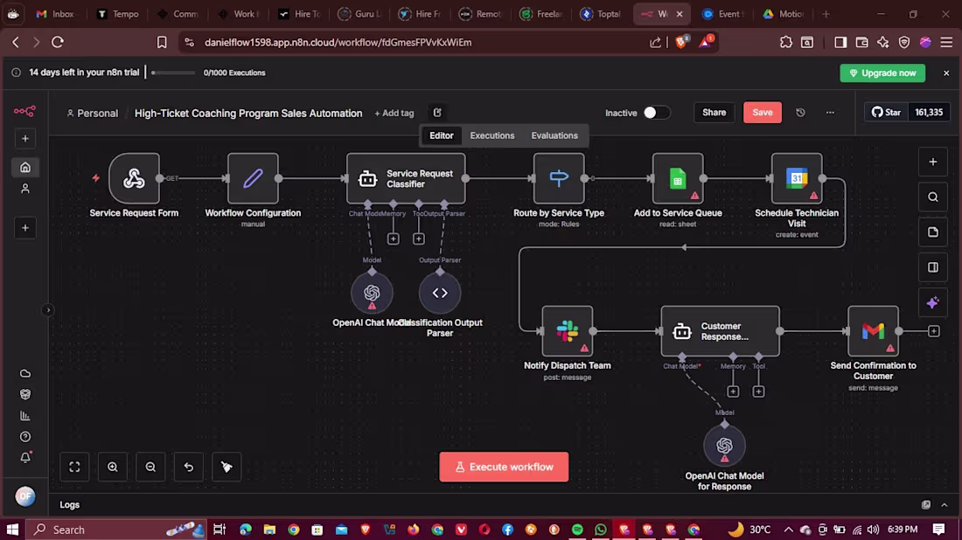Click the Execute workflow button

click(504, 467)
